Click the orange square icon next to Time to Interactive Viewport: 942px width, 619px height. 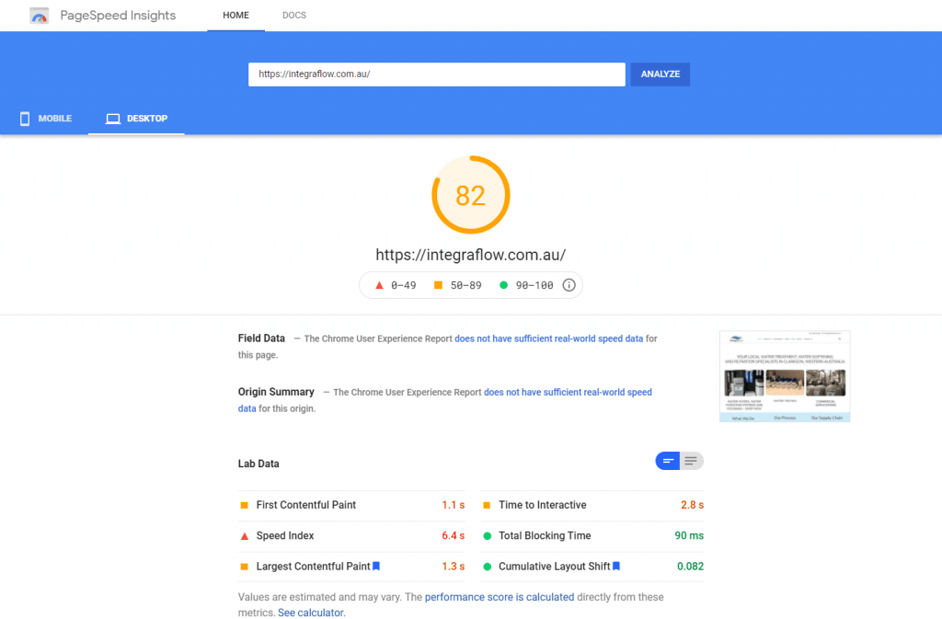(487, 504)
